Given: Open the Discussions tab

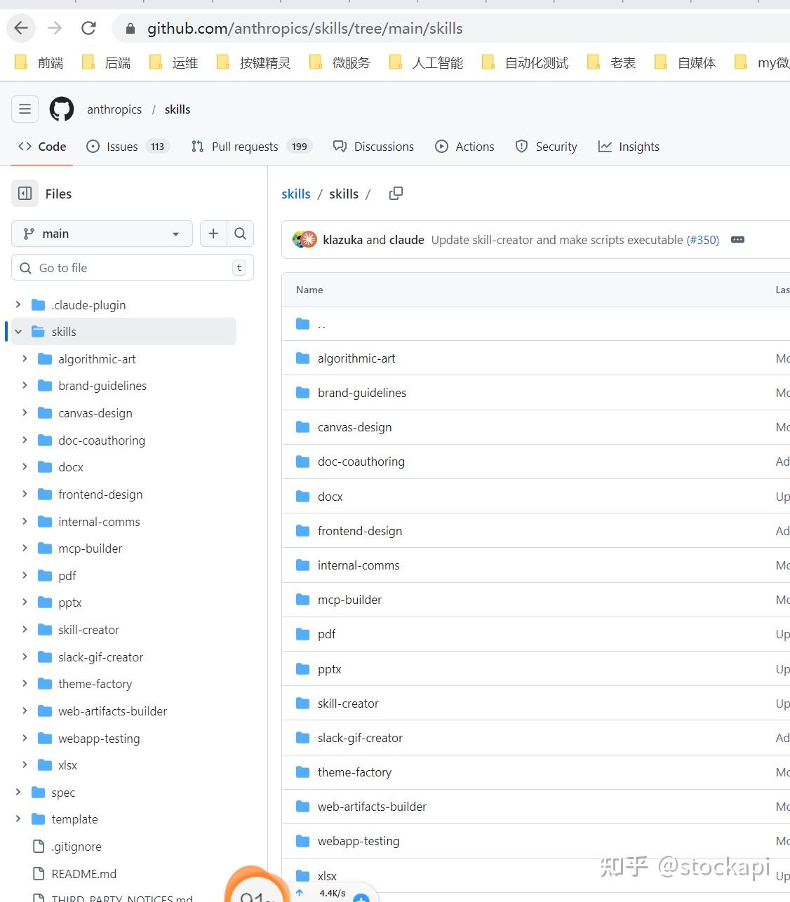Looking at the screenshot, I should click(373, 147).
